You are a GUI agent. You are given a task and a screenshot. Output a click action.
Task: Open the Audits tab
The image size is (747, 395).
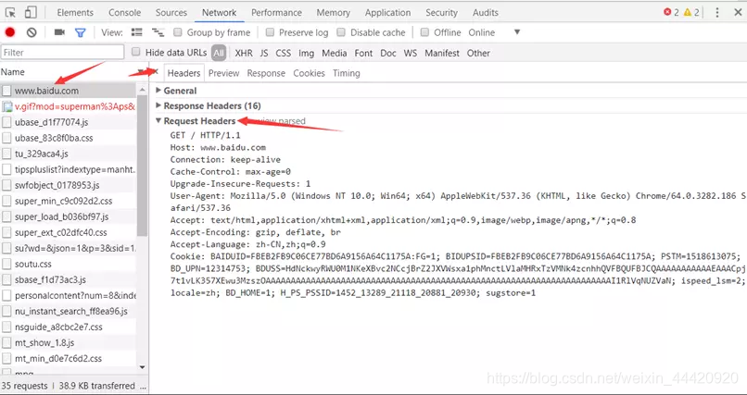486,13
